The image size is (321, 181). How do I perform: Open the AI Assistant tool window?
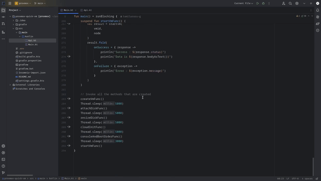pyautogui.click(x=317, y=17)
